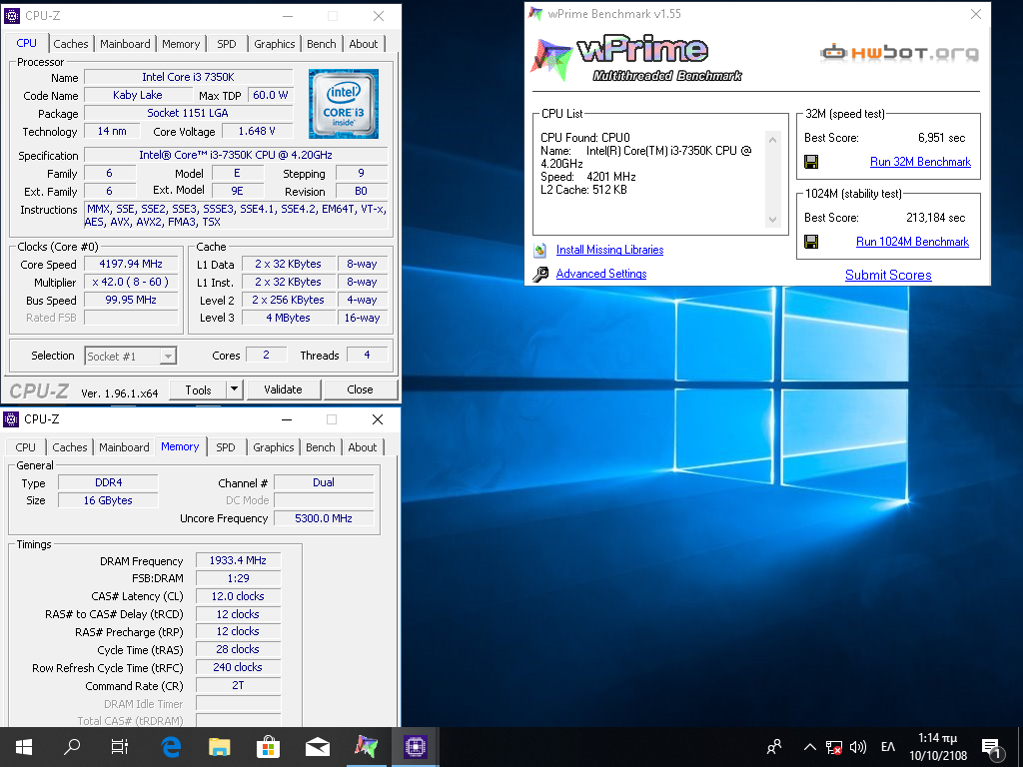Viewport: 1023px width, 767px height.
Task: Open the Windows Start menu
Action: (24, 747)
